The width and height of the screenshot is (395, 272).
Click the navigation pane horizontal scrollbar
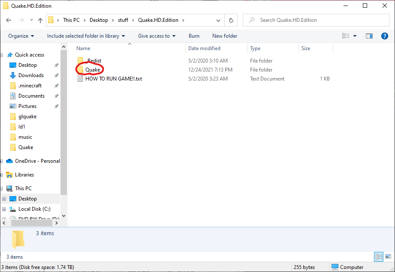pos(32,223)
